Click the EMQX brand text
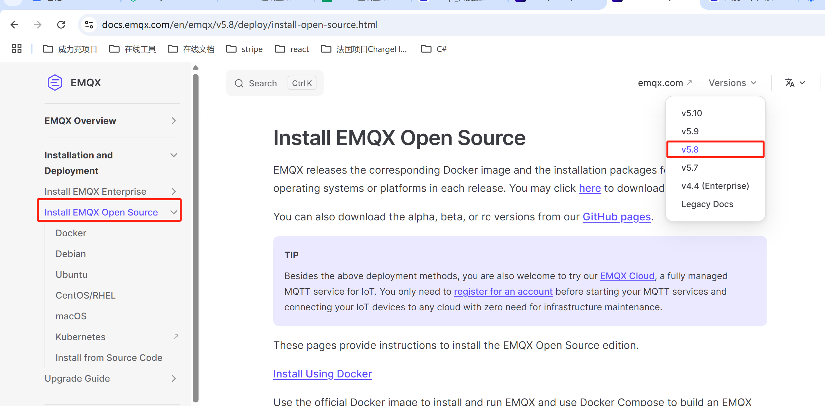Viewport: 825px width, 406px height. (x=86, y=83)
